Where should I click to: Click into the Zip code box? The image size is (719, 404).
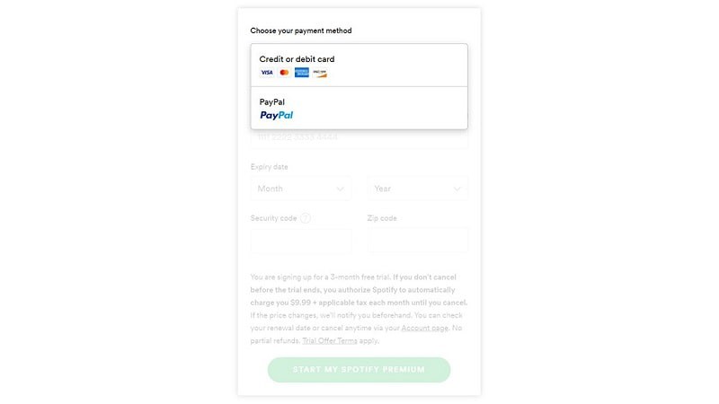point(417,241)
